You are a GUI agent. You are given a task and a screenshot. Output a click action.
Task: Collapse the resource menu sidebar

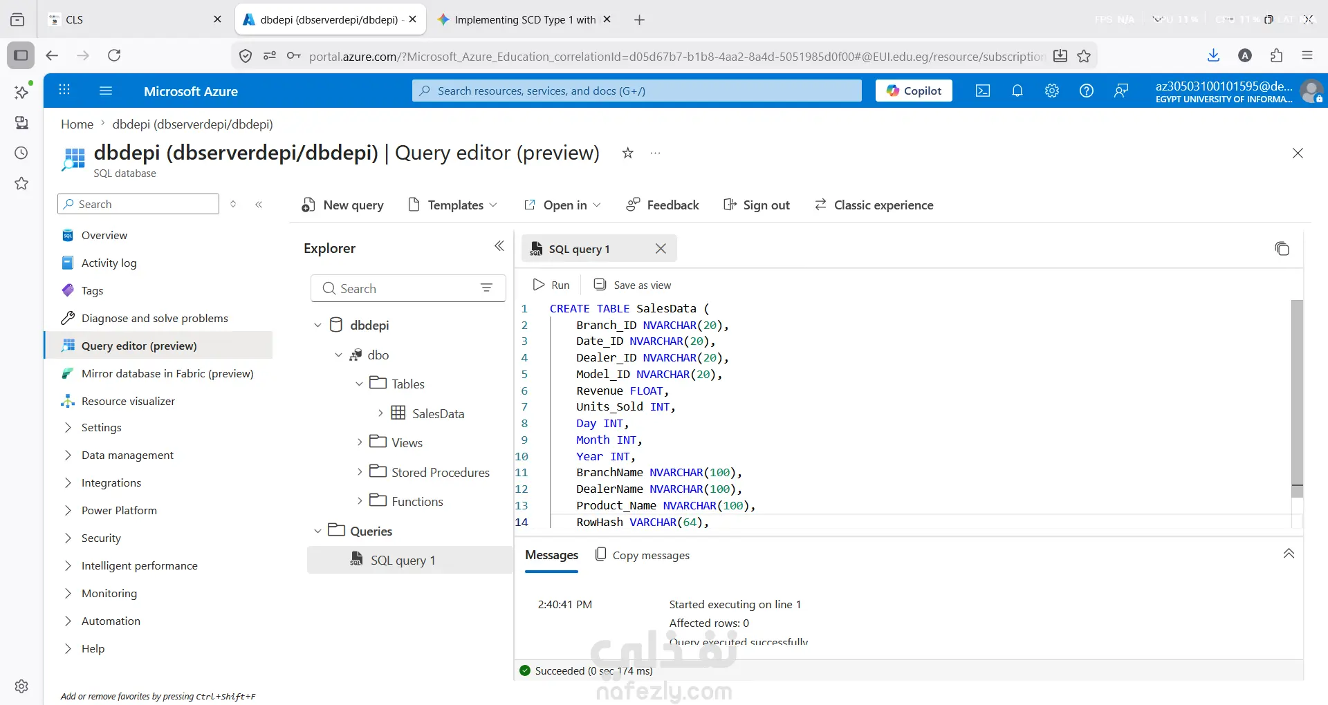(259, 204)
